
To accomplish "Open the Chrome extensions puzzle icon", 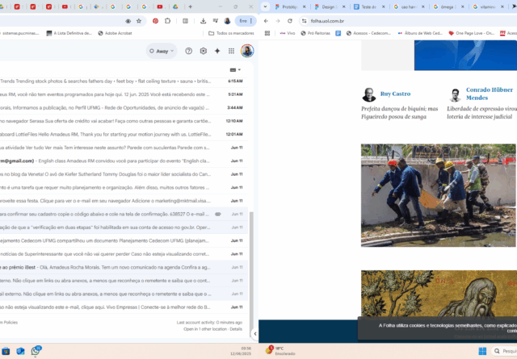I will click(168, 21).
